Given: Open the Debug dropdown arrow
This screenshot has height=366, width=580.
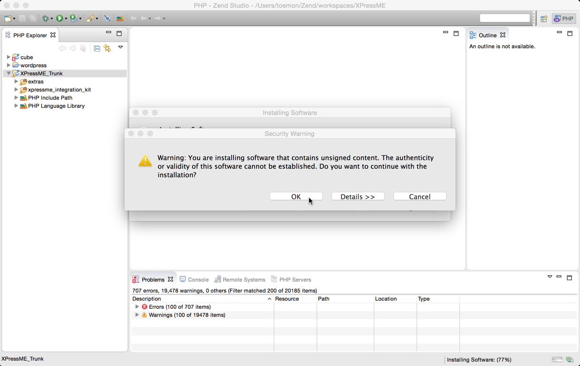Looking at the screenshot, I should [52, 19].
